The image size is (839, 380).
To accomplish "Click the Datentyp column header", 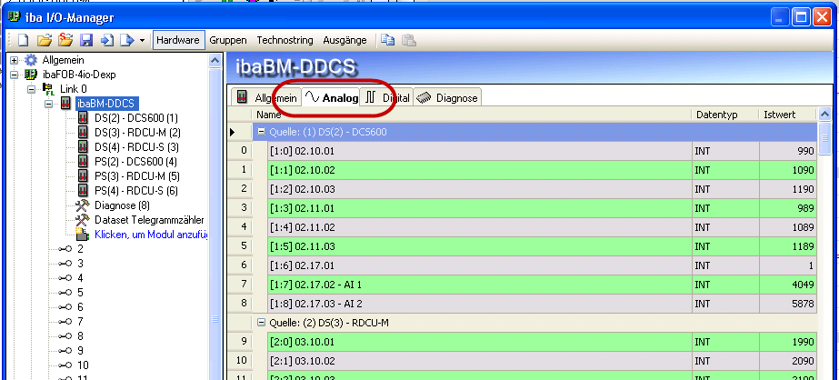I will pos(724,115).
